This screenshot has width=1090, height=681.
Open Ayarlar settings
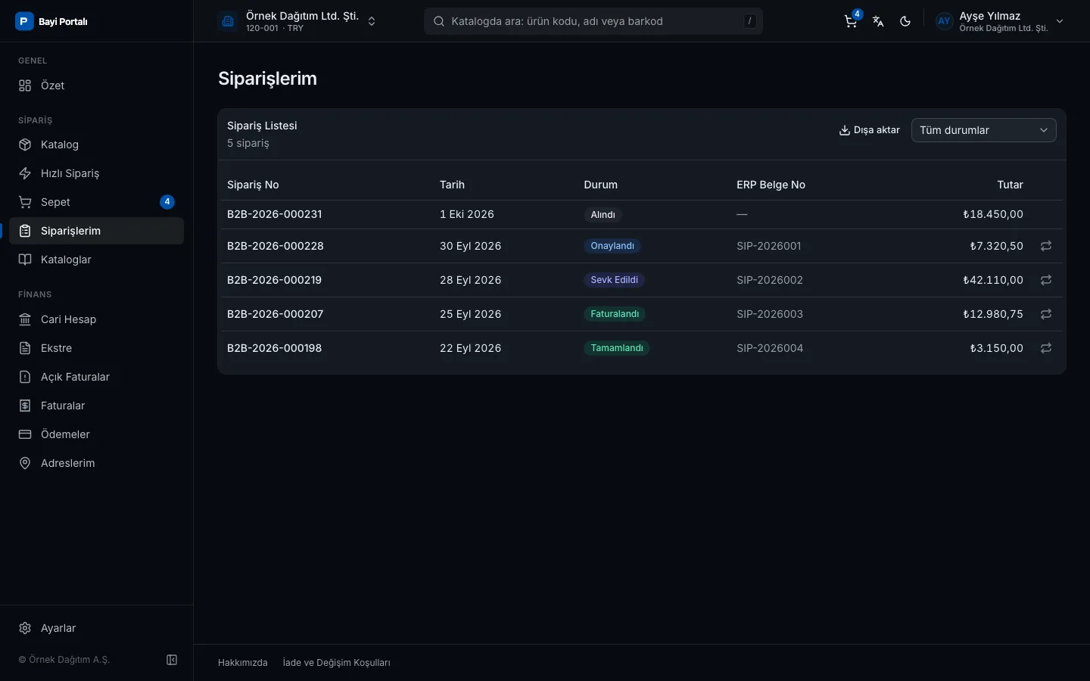pos(97,628)
